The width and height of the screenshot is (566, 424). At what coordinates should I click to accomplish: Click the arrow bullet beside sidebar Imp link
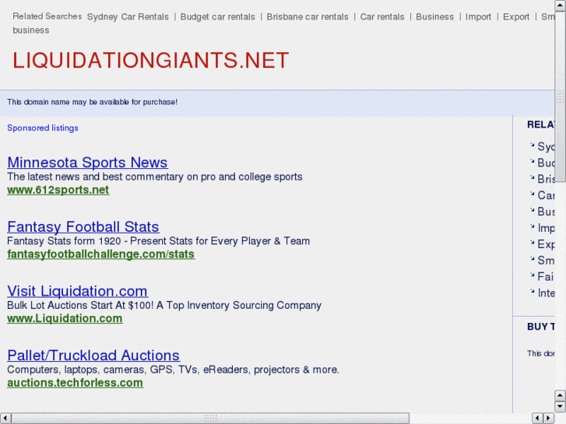click(x=533, y=226)
